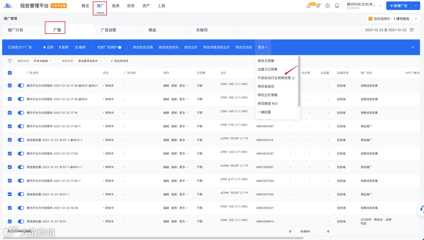The height and width of the screenshot is (240, 424).
Task: Uncheck row 腾讯平台与内容媒体-2021-12-22 17:18-副本01-副本01
Action: pos(10,85)
